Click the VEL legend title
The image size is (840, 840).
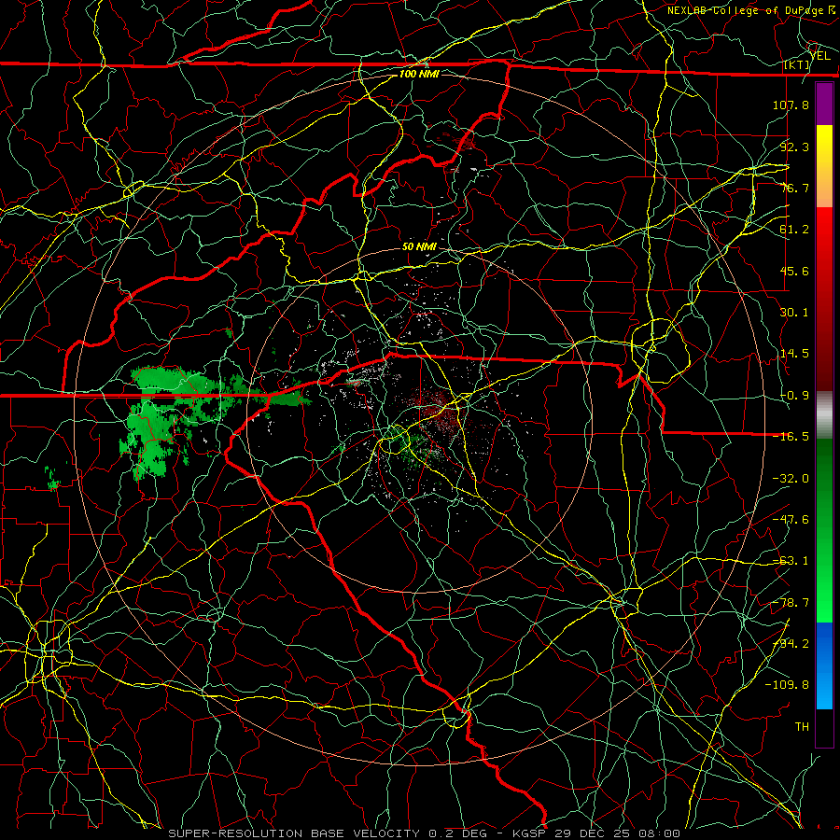pos(819,56)
